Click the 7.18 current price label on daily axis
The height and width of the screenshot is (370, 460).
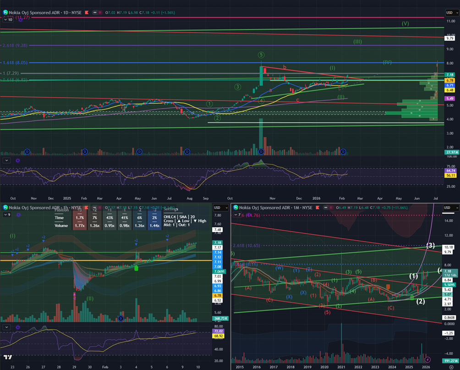click(449, 75)
